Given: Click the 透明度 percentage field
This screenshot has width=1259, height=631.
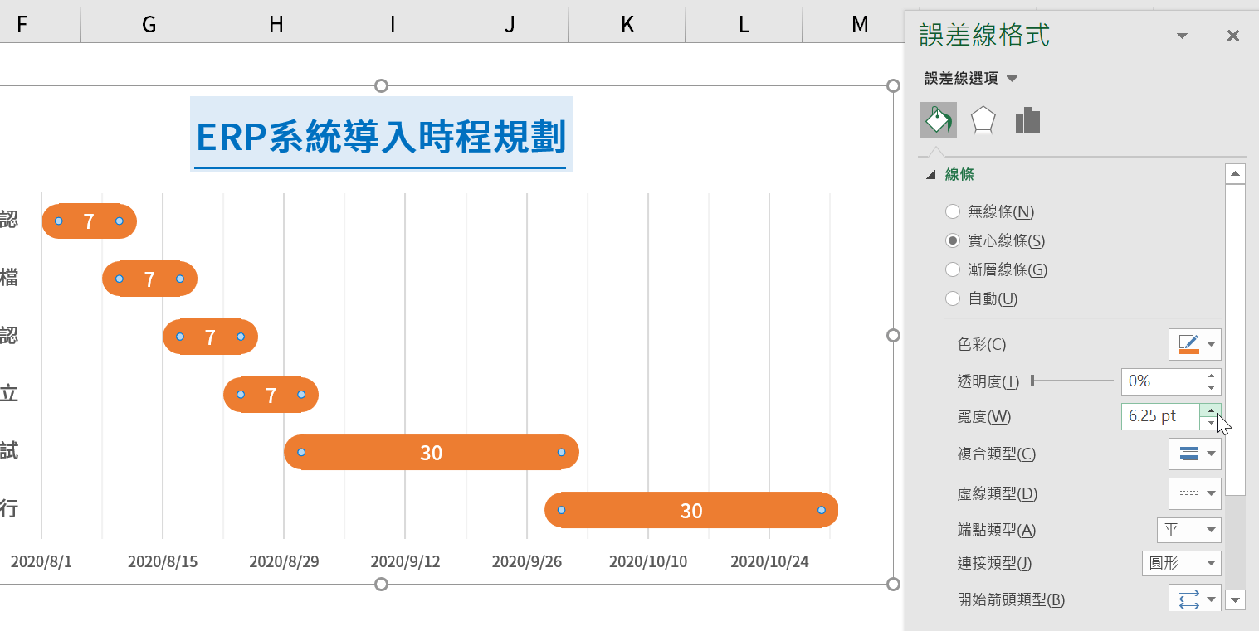Looking at the screenshot, I should click(1162, 381).
